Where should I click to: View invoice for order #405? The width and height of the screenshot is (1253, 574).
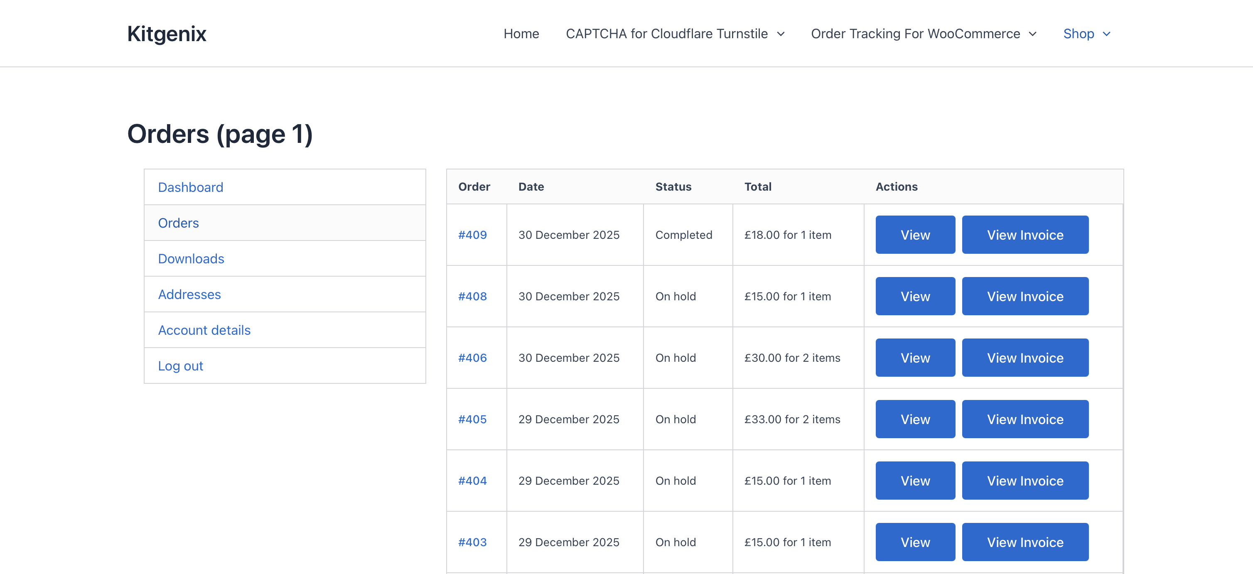[1025, 419]
